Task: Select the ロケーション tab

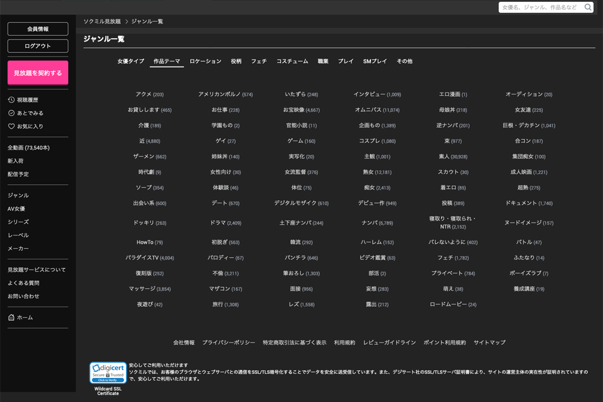Action: (x=206, y=61)
